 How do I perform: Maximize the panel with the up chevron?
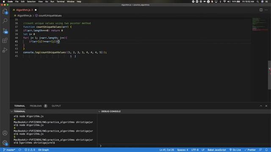point(261,106)
